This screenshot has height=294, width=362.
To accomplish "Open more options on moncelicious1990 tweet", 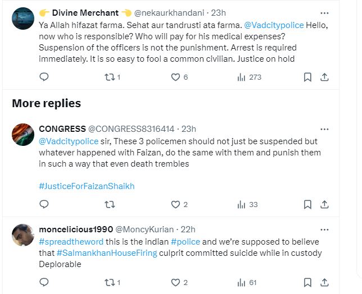I will pos(324,229).
